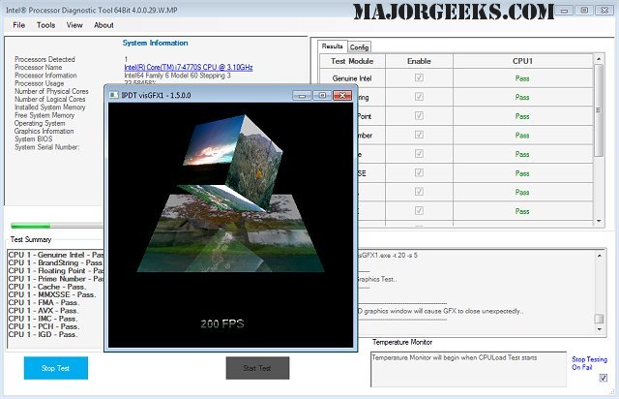619x399 pixels.
Task: Click the grey Start Test button
Action: click(257, 368)
